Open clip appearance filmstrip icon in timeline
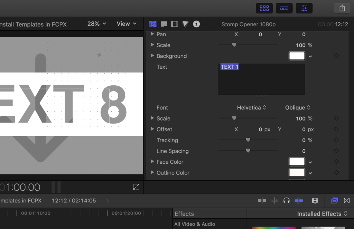 click(x=315, y=201)
